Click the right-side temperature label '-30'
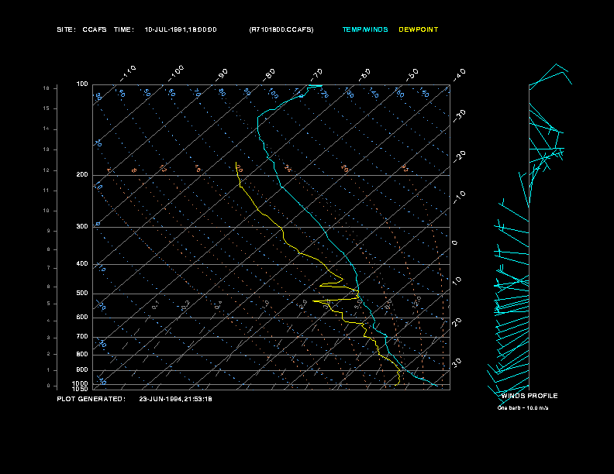Screen dimensions: 614x474 pyautogui.click(x=459, y=116)
